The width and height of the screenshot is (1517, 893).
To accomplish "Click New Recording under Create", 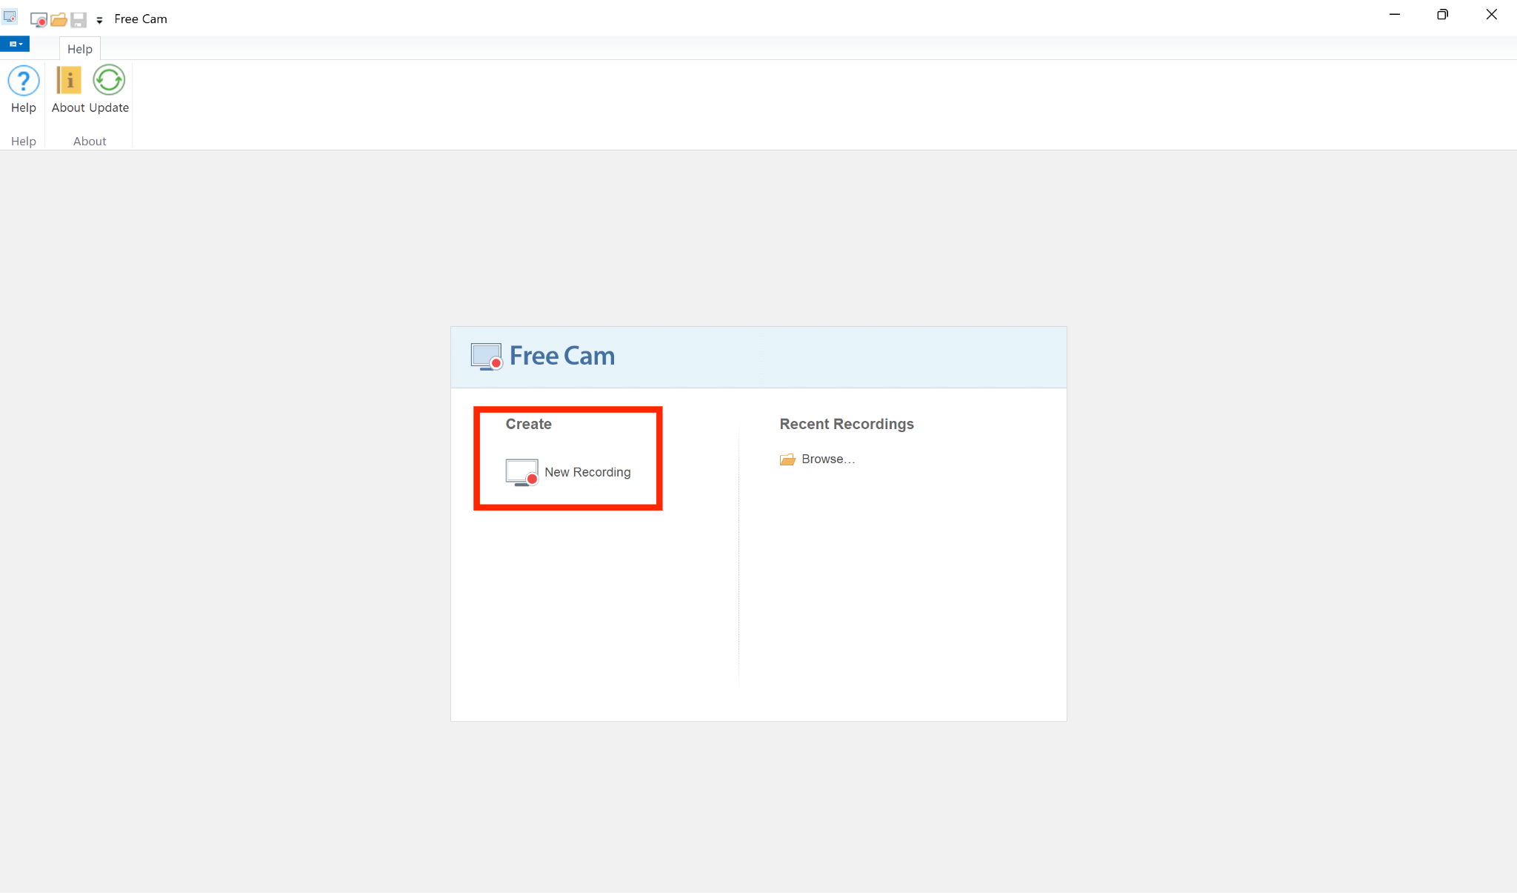I will pyautogui.click(x=568, y=472).
